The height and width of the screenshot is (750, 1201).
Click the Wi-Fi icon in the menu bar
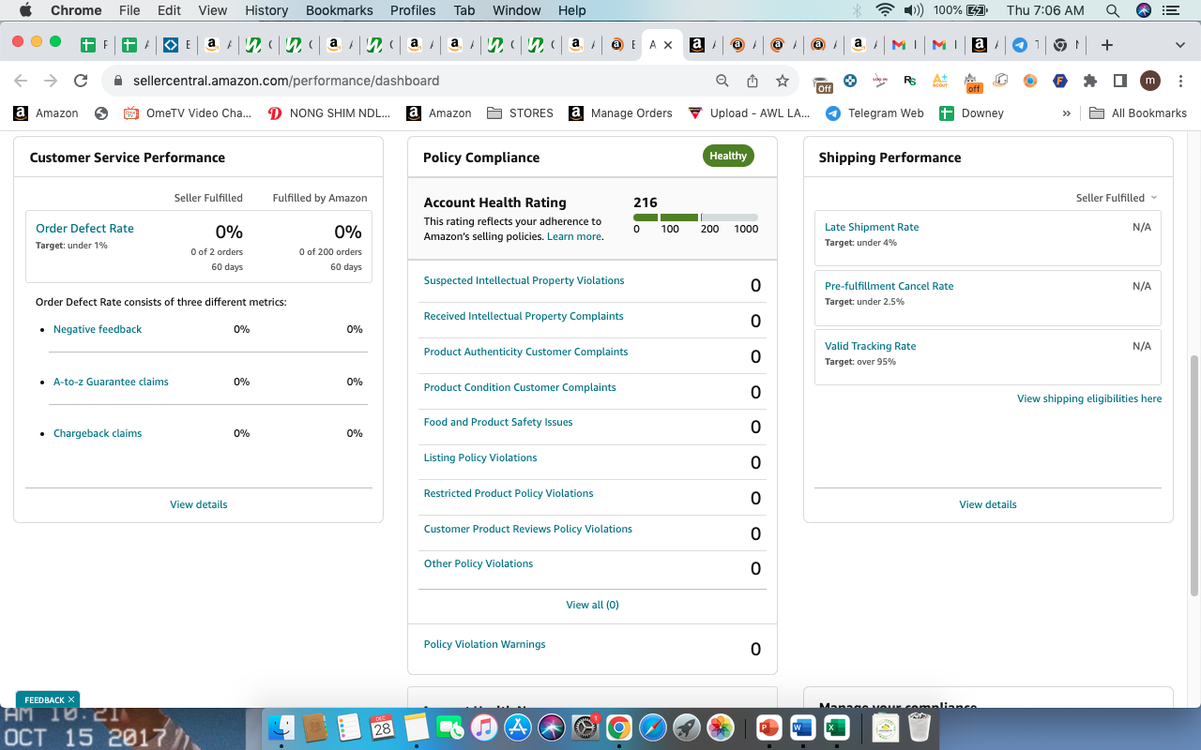pos(884,10)
